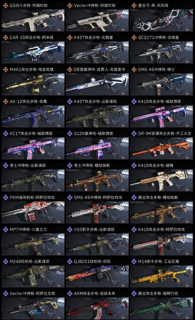Click the orange rarity icon beside AK-12突击步枪-夜鹰

pyautogui.click(x=5, y=101)
